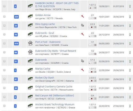
Task: Click the green traditional cache icon for Rocket City Stash
Action: coord(30,79)
